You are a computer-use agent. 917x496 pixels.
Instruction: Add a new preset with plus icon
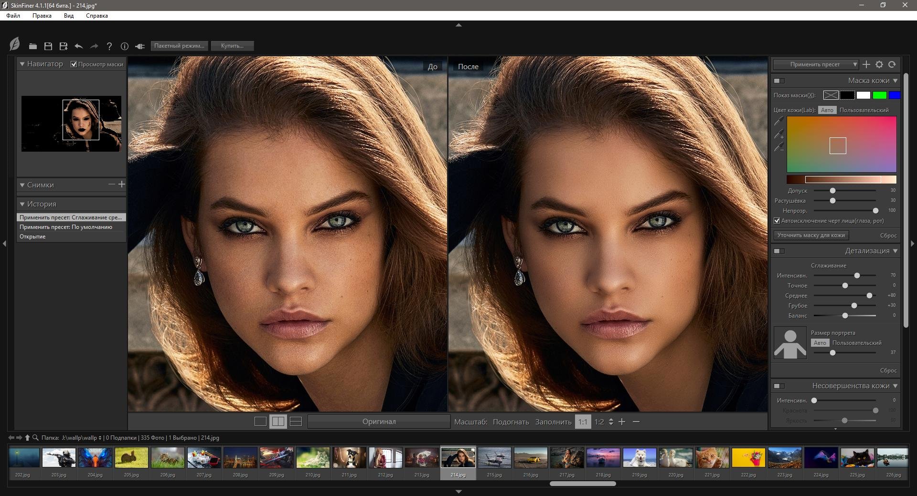click(x=866, y=64)
